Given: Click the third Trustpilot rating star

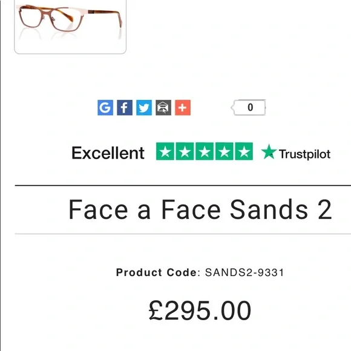Looking at the screenshot, I should pos(205,151).
